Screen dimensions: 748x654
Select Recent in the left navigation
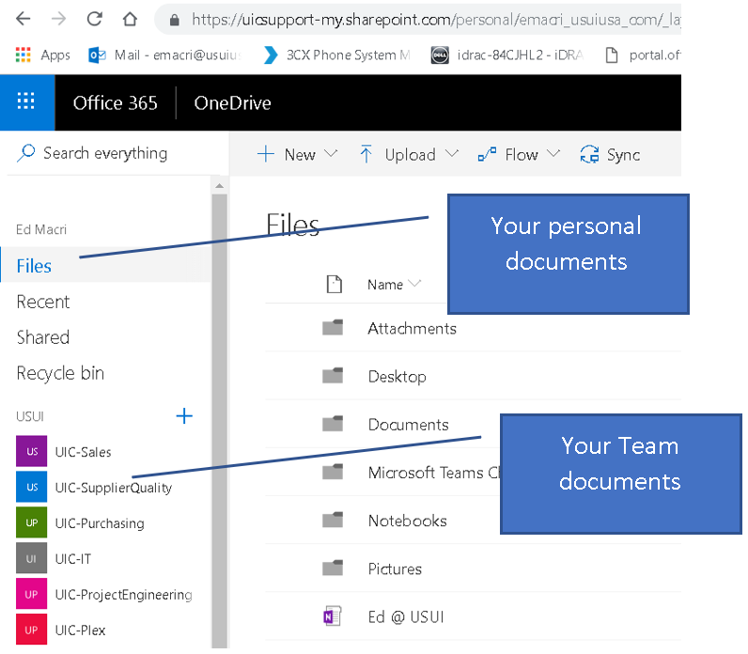(x=43, y=302)
